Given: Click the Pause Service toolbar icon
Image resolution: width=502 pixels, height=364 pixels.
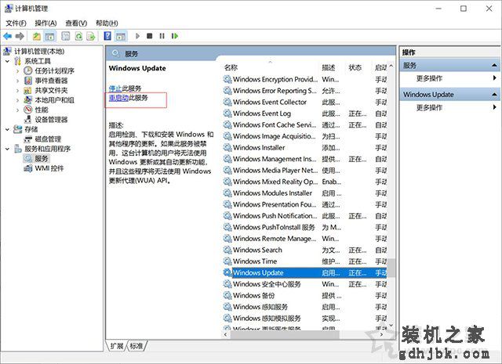Looking at the screenshot, I should (x=162, y=36).
